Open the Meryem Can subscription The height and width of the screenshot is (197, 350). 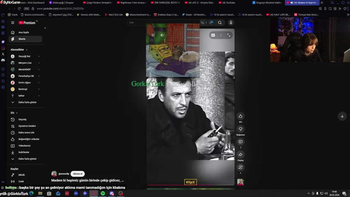pyautogui.click(x=26, y=63)
